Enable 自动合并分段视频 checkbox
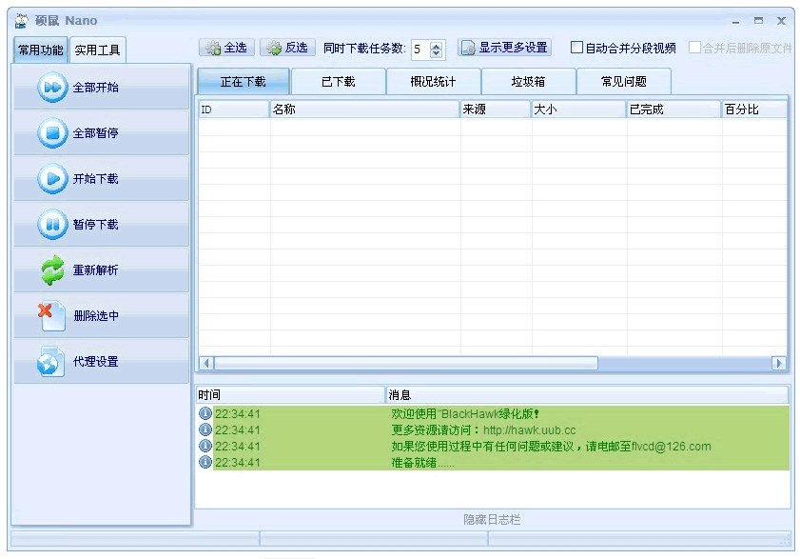 (576, 48)
